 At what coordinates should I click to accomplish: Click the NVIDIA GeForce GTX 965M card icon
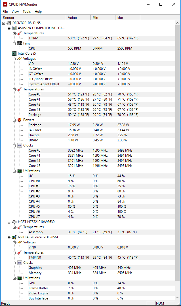(x=14, y=237)
